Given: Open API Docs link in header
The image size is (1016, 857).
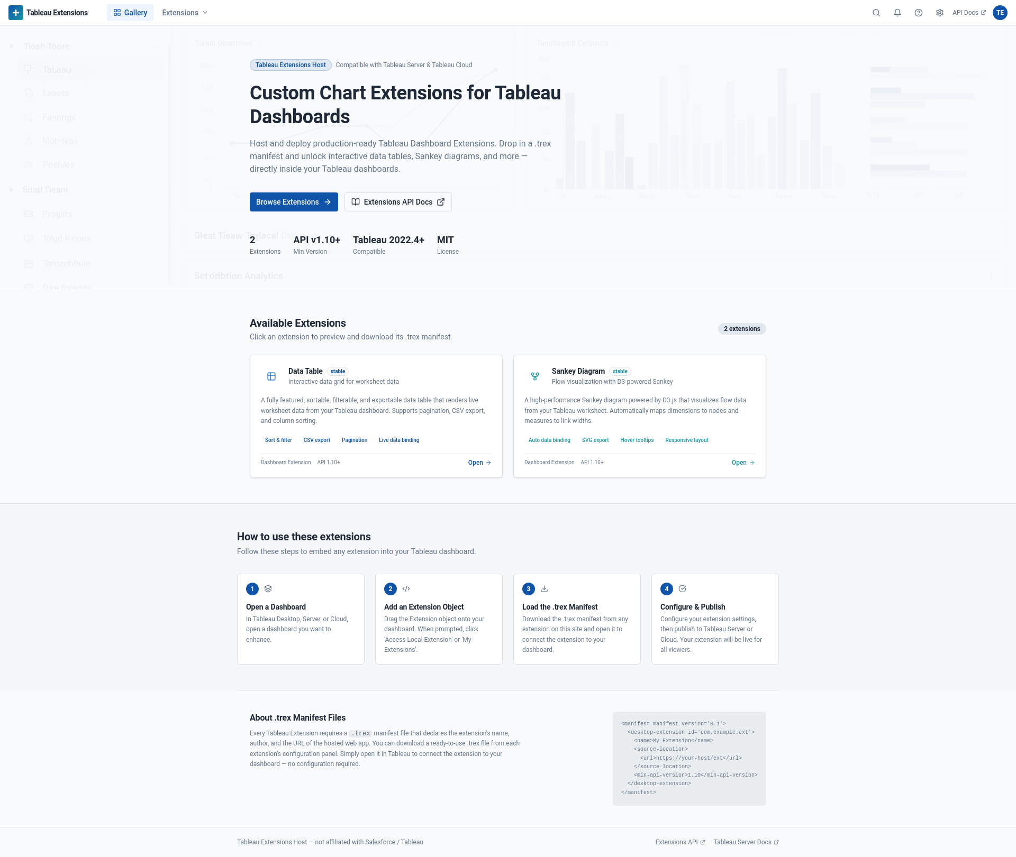Looking at the screenshot, I should point(969,13).
